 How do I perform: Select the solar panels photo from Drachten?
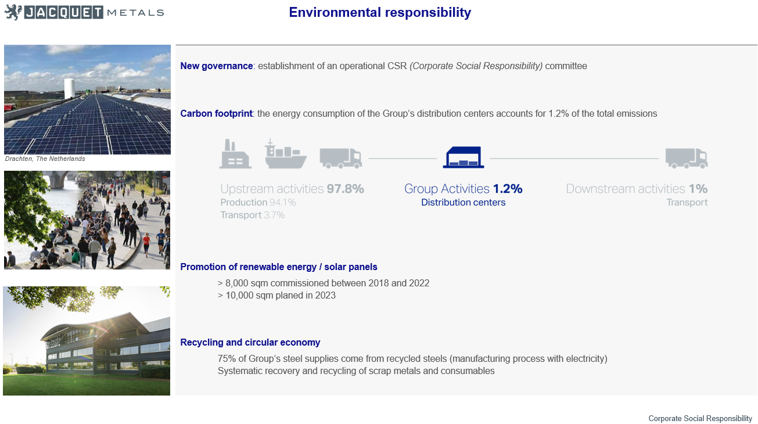coord(87,99)
